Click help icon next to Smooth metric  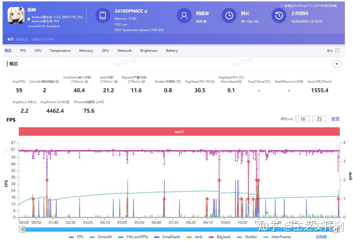point(57,82)
